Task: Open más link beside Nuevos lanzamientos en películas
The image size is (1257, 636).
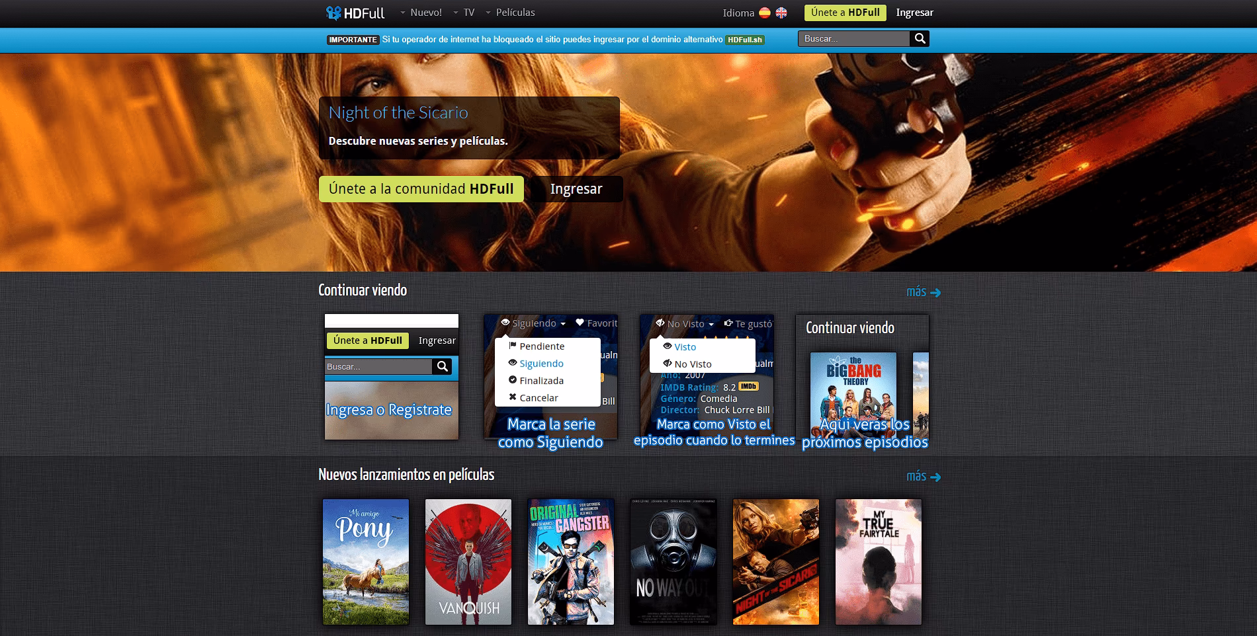Action: 924,476
